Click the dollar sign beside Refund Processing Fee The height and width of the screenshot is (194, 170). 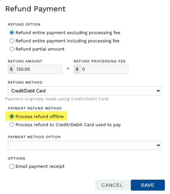tap(77, 69)
